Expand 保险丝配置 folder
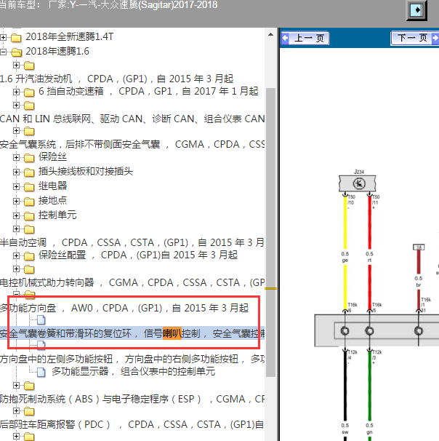This screenshot has width=439, height=441. [x=16, y=256]
